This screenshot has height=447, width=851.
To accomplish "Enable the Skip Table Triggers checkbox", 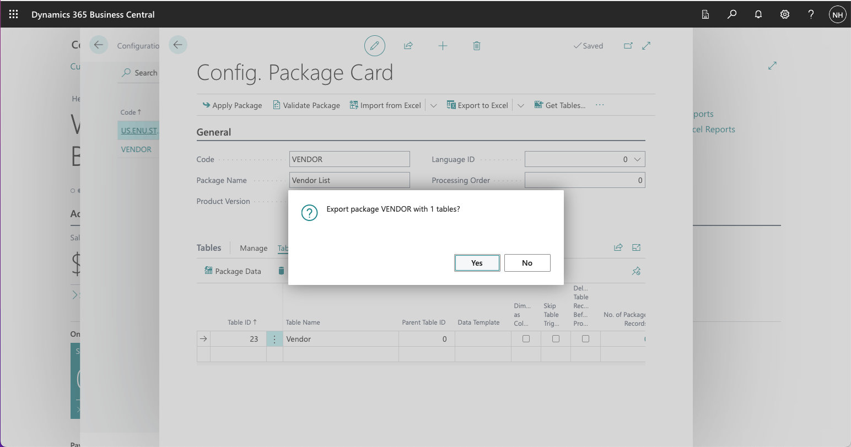I will pyautogui.click(x=556, y=339).
